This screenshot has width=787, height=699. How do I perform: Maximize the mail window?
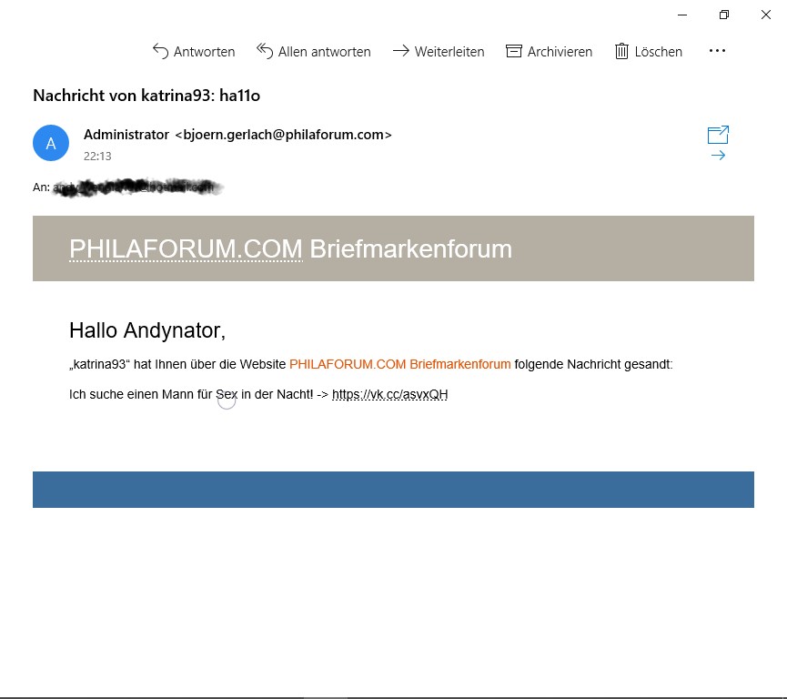[723, 15]
